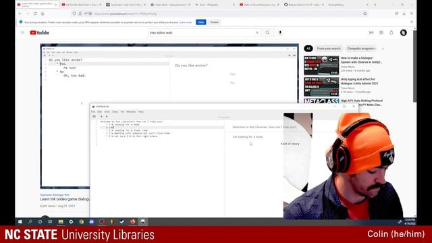Click the YouTube search magnifier button
The width and height of the screenshot is (432, 243).
click(267, 32)
